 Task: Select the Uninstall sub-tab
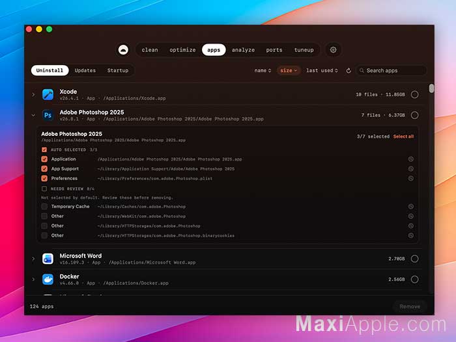click(x=50, y=71)
